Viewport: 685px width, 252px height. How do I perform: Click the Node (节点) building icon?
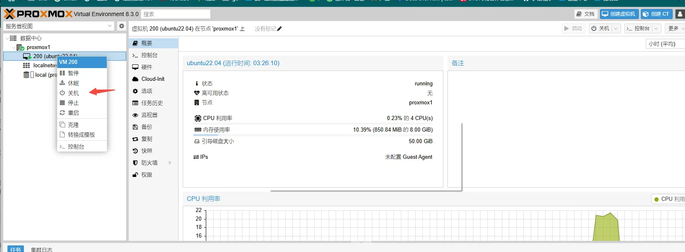click(x=197, y=102)
